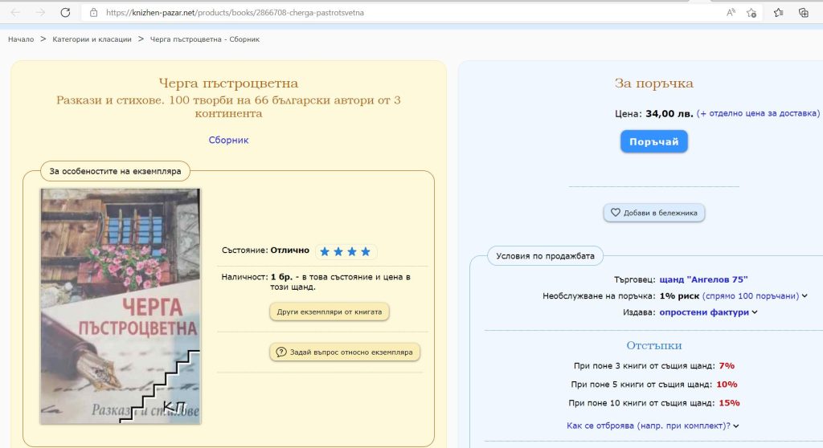Expand the "опростени фактури" chevron
Viewport: 823px width, 448px height.
[708, 312]
